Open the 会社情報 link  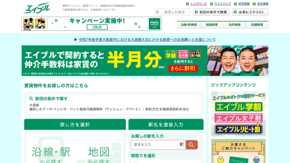[262, 4]
